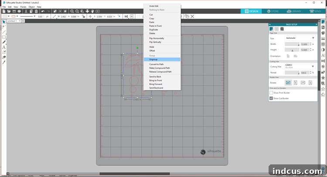Screen dimensions: 327x177
Task: Open the STORE tab
Action: pos(272,11)
